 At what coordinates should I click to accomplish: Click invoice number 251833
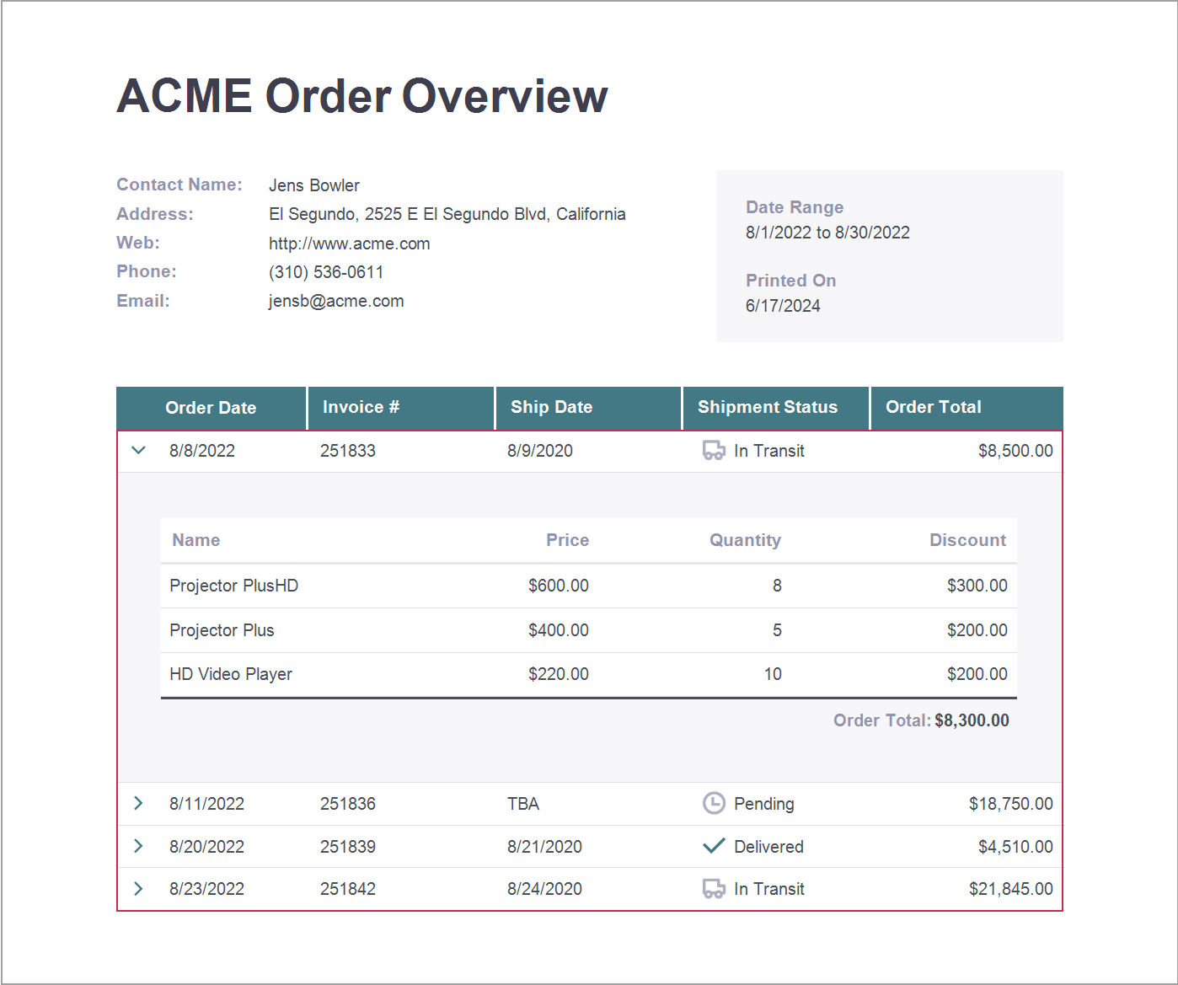pos(347,451)
